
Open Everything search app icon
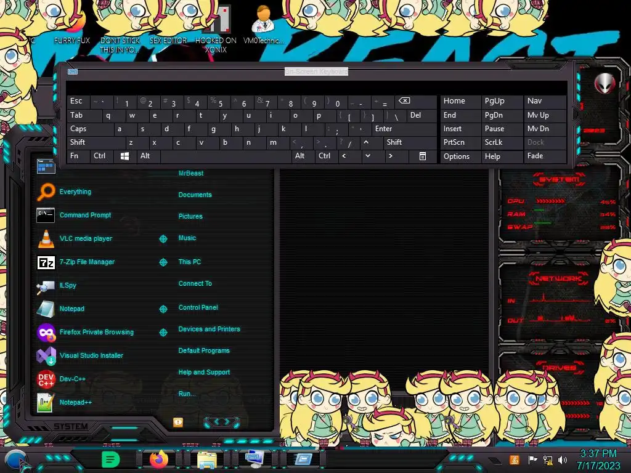click(x=46, y=192)
